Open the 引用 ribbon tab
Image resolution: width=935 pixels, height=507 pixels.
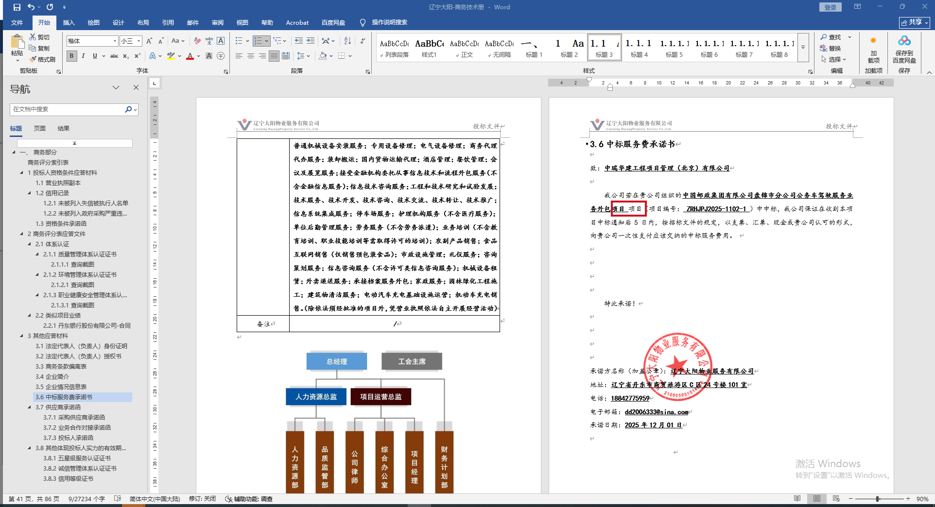pos(168,23)
